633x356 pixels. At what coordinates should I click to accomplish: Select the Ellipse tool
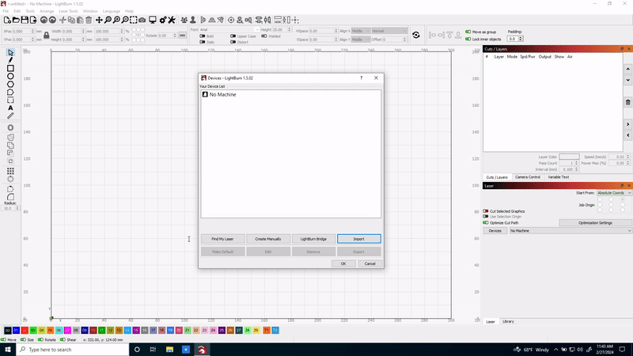(x=10, y=76)
